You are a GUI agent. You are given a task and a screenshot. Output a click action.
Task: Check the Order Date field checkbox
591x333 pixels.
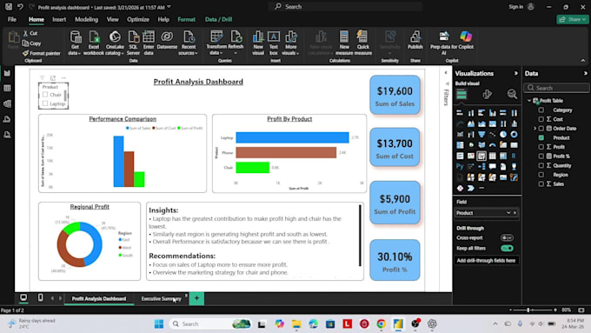tap(541, 129)
